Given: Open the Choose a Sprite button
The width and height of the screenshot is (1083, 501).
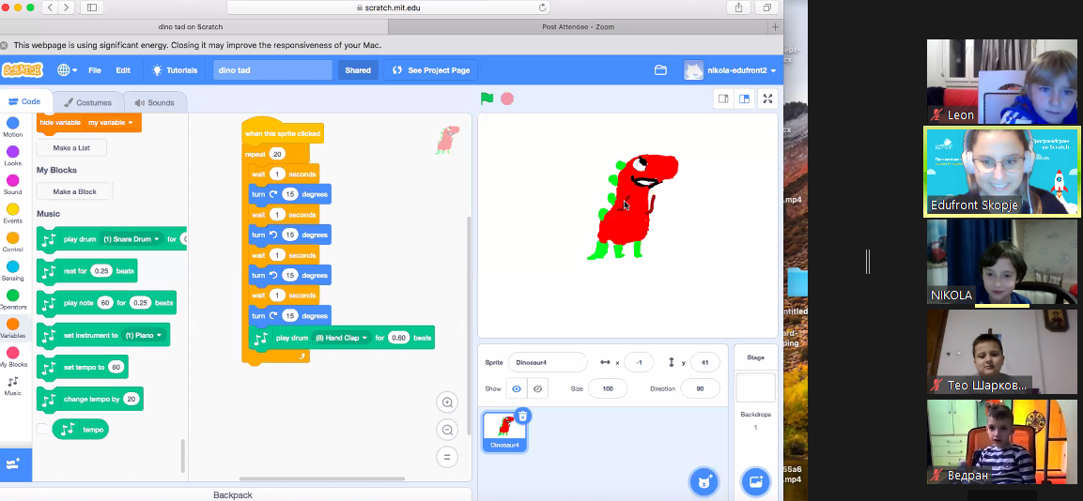Looking at the screenshot, I should tap(703, 481).
